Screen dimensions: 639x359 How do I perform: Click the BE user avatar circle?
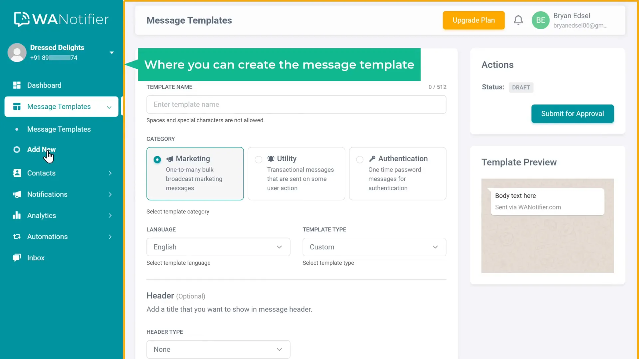click(x=540, y=20)
